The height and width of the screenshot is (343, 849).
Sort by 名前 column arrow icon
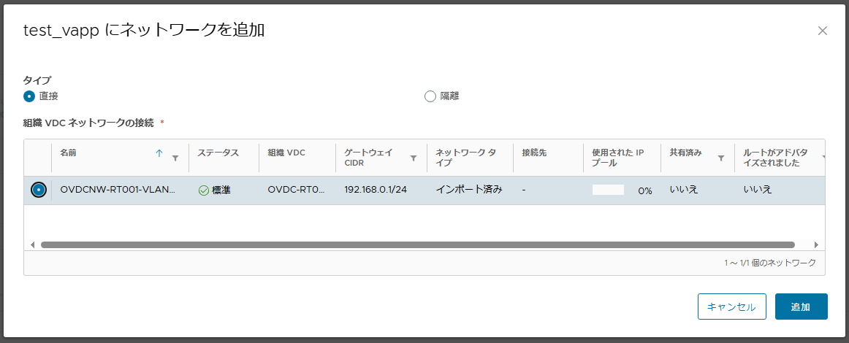(x=159, y=153)
